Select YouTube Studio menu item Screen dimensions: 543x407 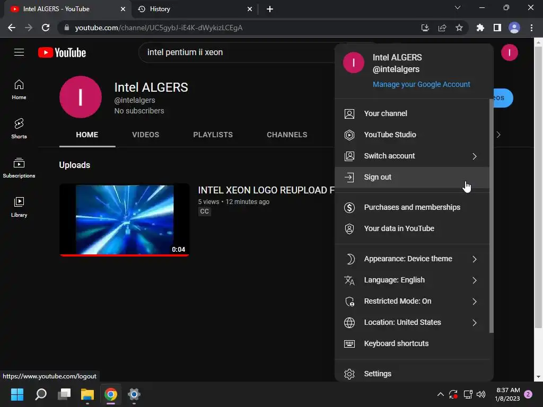(x=411, y=135)
